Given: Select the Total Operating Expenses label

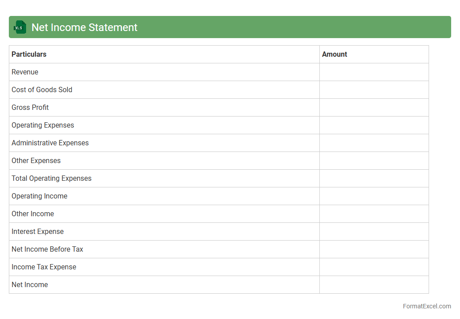Looking at the screenshot, I should click(x=51, y=178).
